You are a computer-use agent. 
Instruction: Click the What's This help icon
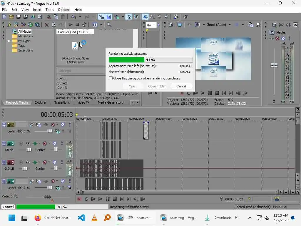coord(185,17)
